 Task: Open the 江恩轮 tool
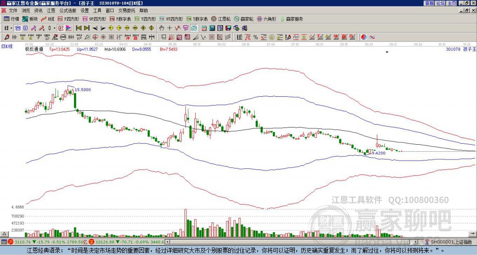(x=221, y=19)
